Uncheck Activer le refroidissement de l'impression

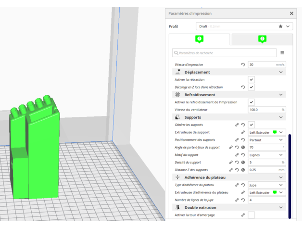click(252, 102)
